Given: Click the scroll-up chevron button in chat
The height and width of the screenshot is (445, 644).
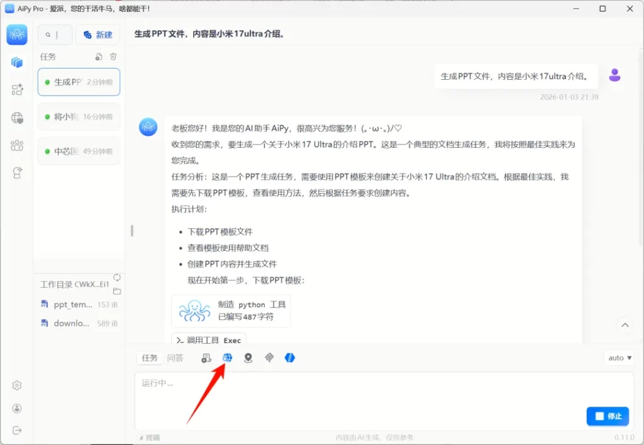Looking at the screenshot, I should tap(625, 325).
